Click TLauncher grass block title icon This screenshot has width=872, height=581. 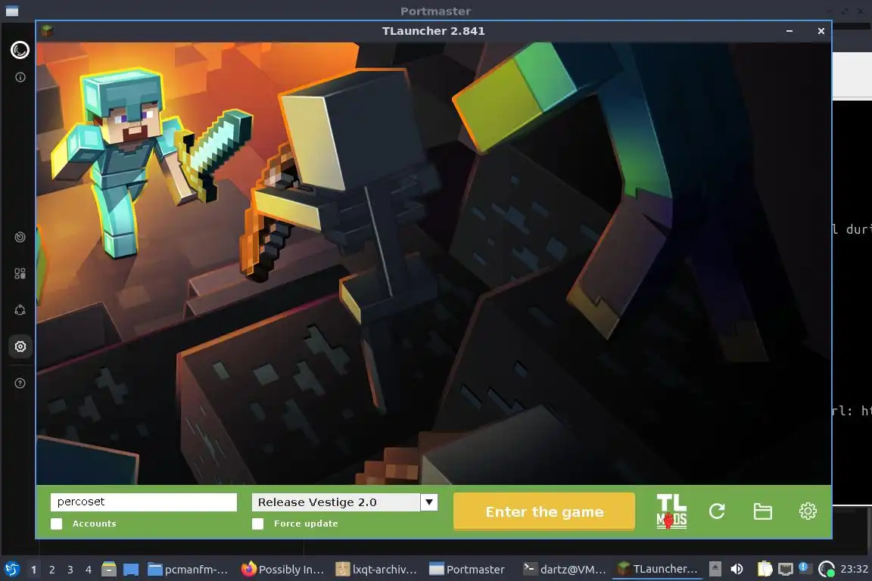coord(47,31)
